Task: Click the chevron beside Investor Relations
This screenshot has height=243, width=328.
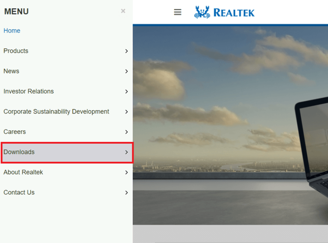Action: click(x=126, y=91)
